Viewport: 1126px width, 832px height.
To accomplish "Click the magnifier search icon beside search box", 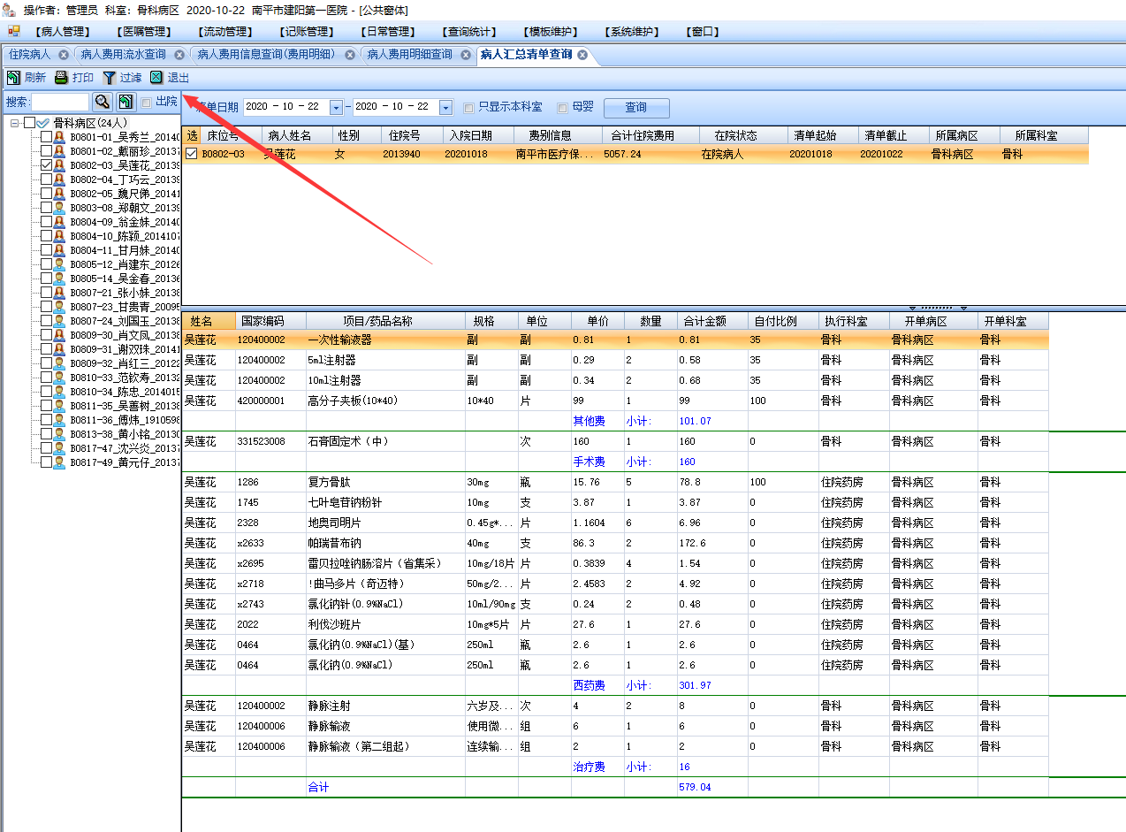I will [x=103, y=102].
